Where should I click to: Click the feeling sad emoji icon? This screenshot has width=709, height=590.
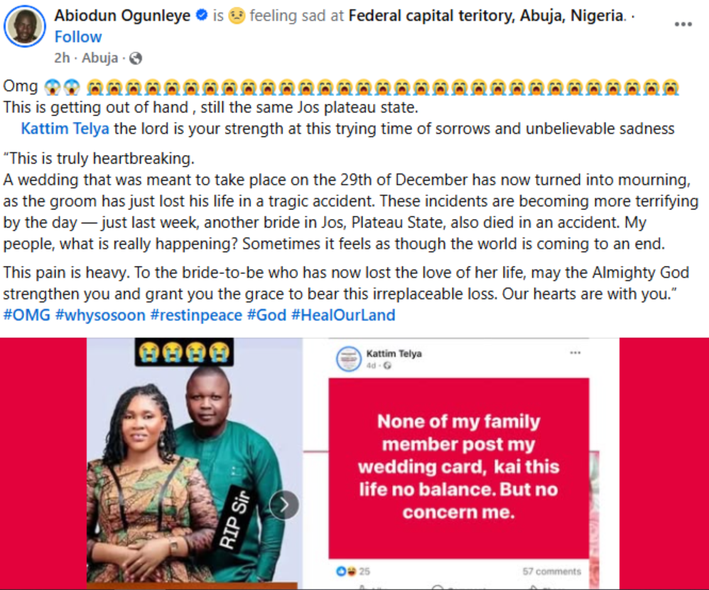236,16
